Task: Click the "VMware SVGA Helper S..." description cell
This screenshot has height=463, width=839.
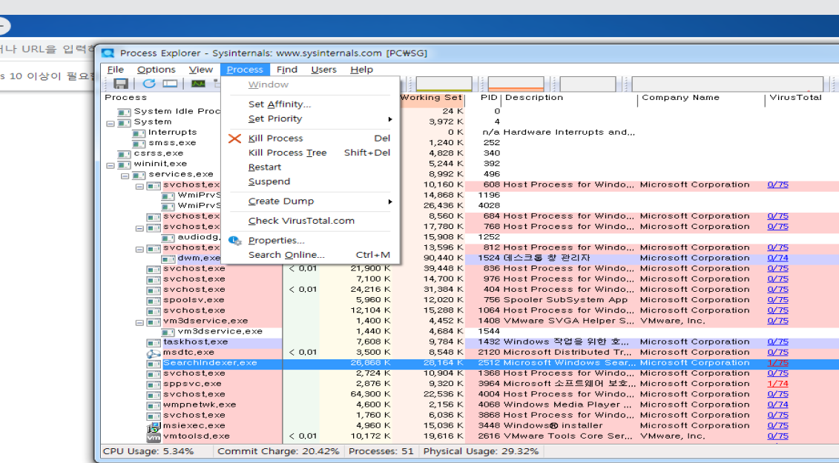Action: [x=569, y=321]
